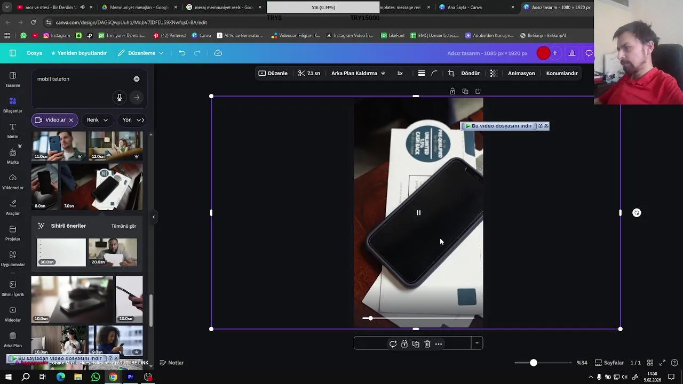Open the Uygulamalar apps panel
The width and height of the screenshot is (683, 384).
(x=13, y=259)
